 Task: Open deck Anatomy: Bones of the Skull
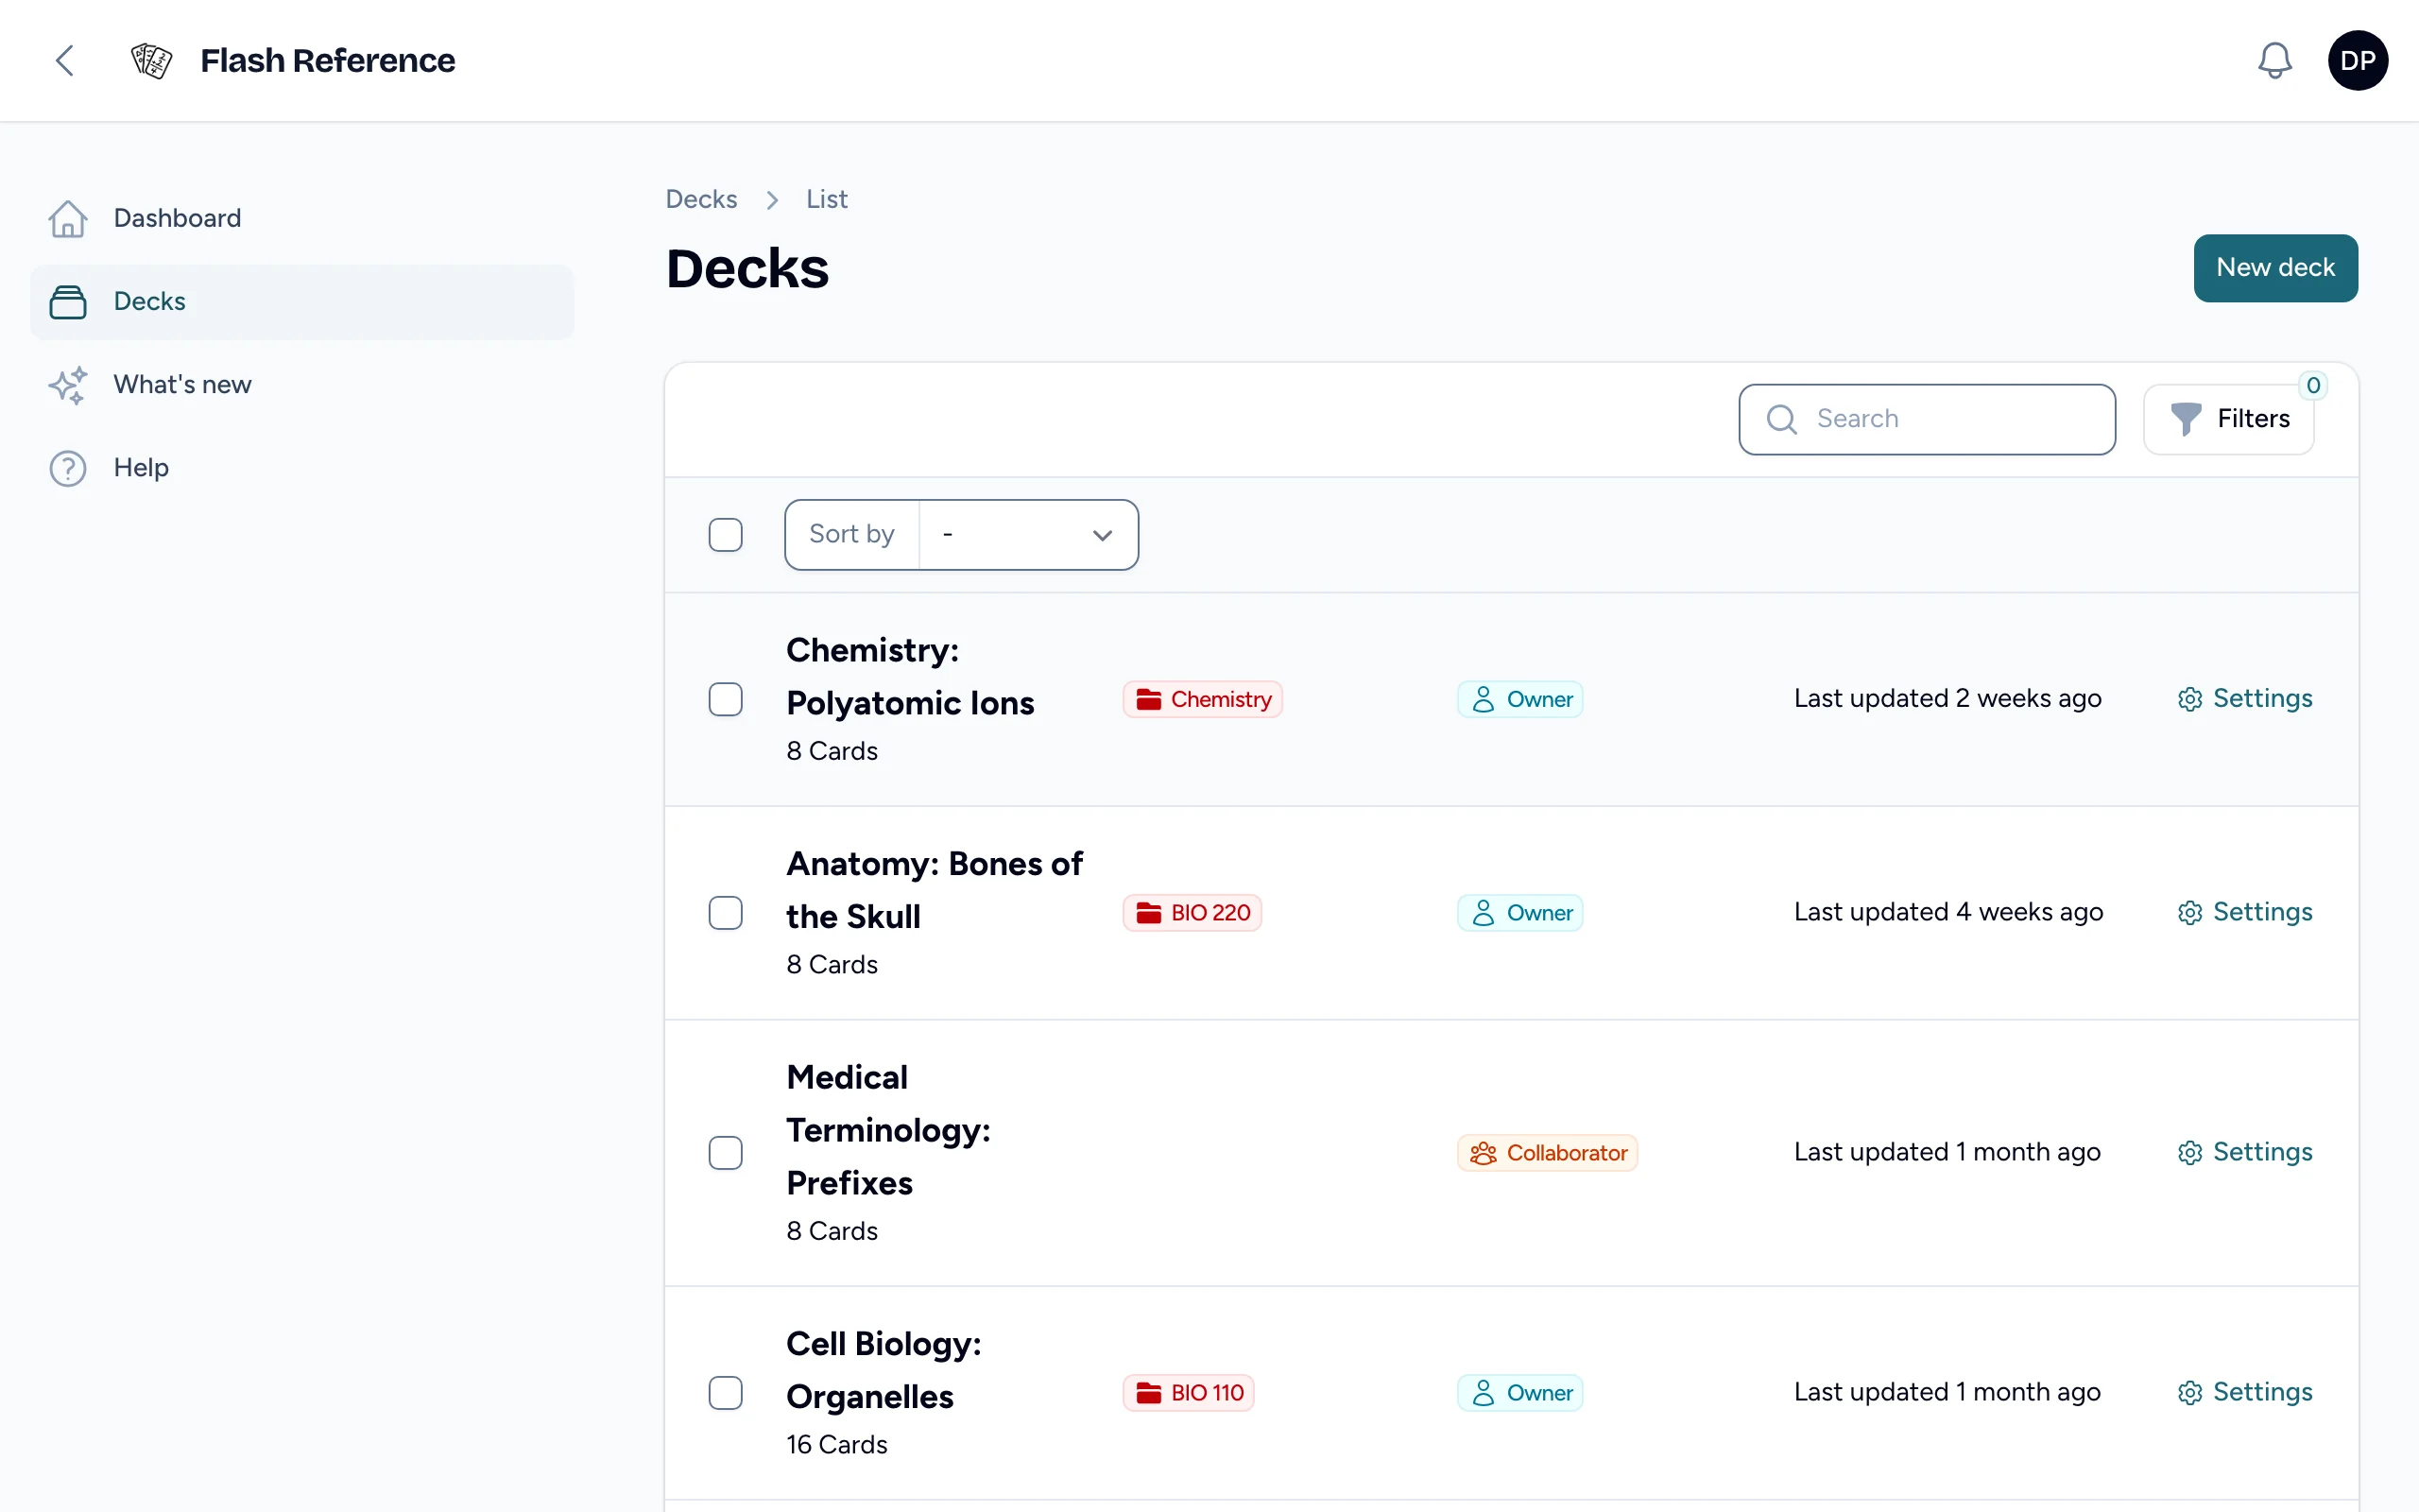coord(934,890)
